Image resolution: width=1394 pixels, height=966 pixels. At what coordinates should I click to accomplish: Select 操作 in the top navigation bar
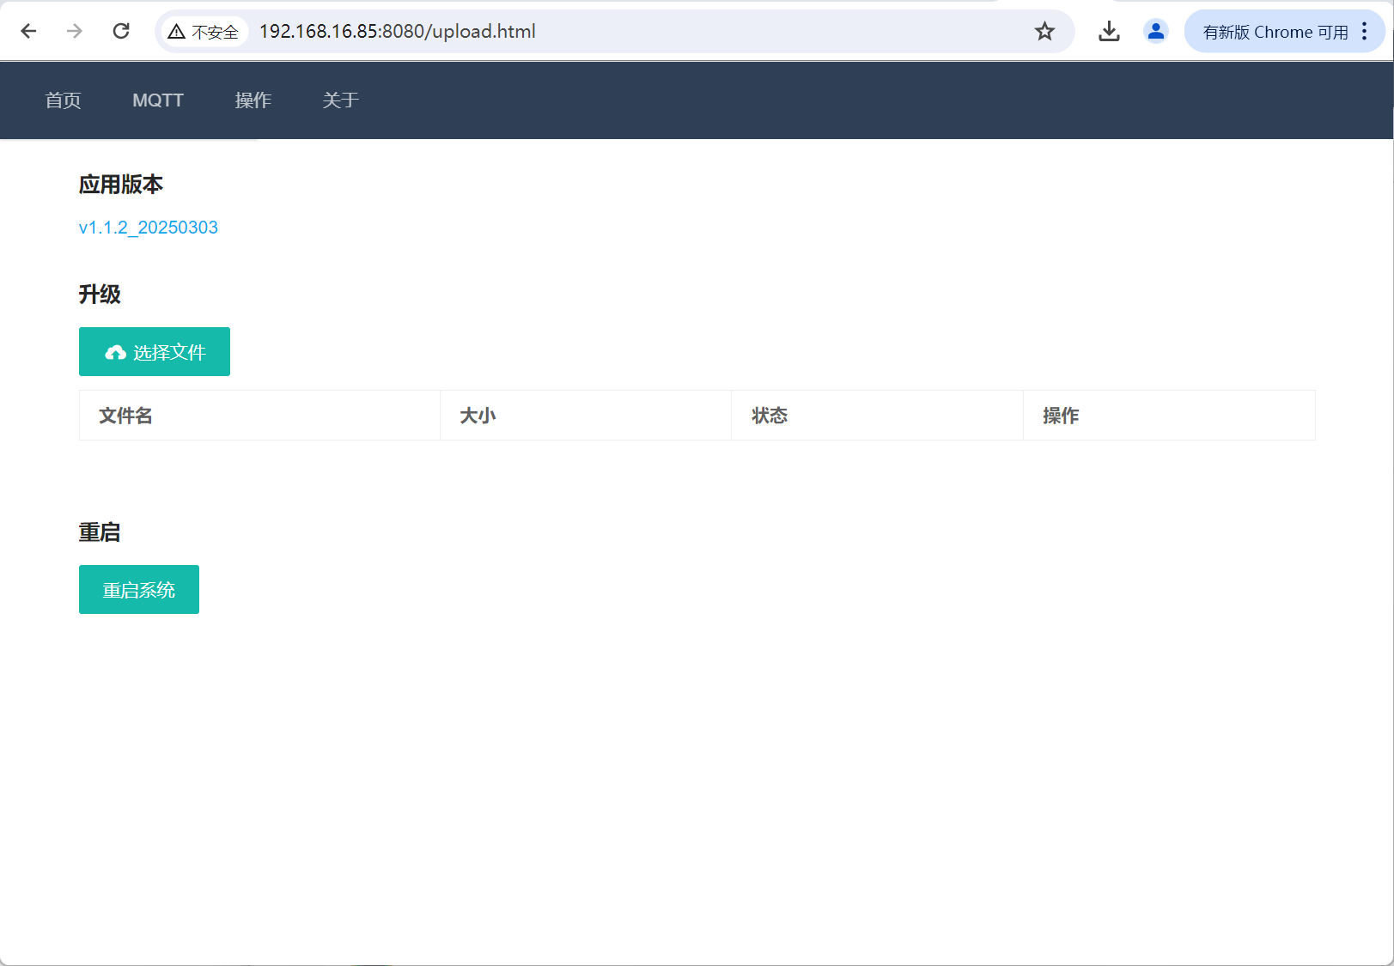[x=253, y=100]
